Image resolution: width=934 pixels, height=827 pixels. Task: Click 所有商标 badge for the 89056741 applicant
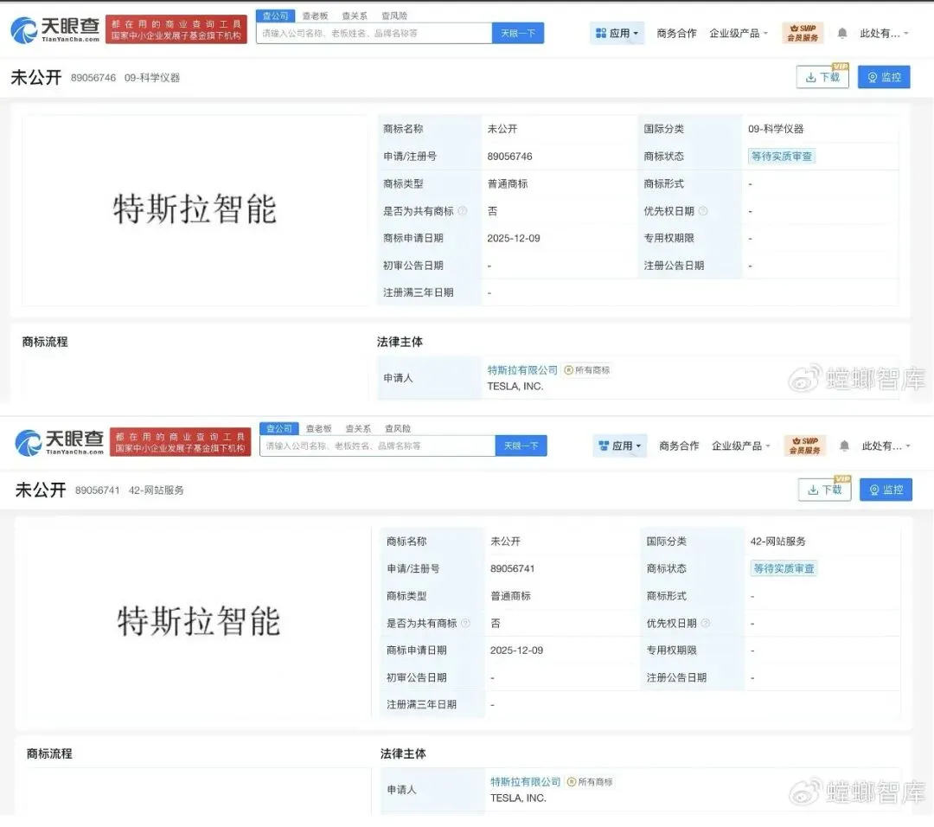pyautogui.click(x=590, y=782)
